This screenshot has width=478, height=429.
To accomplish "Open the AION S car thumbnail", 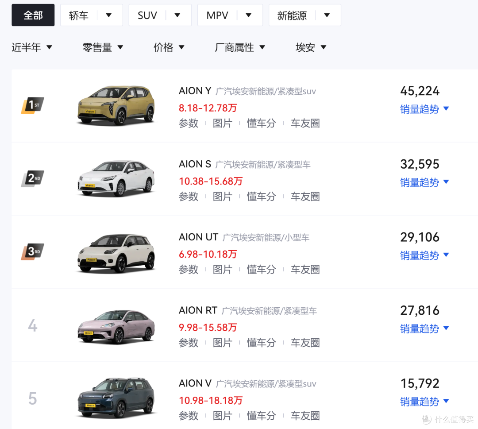I will tap(116, 179).
